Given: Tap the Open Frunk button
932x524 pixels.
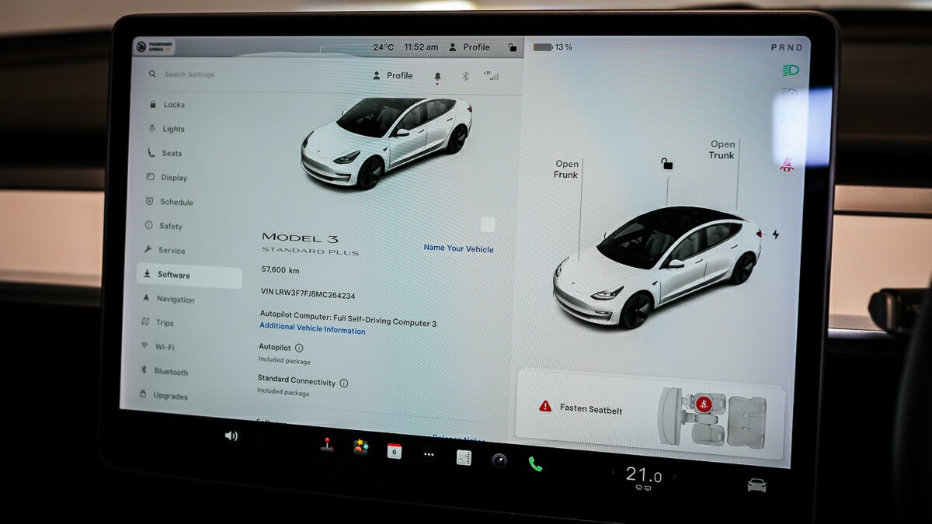Looking at the screenshot, I should tap(566, 169).
